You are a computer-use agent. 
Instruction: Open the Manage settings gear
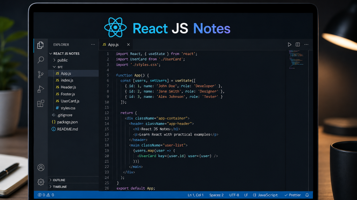[x=41, y=182]
